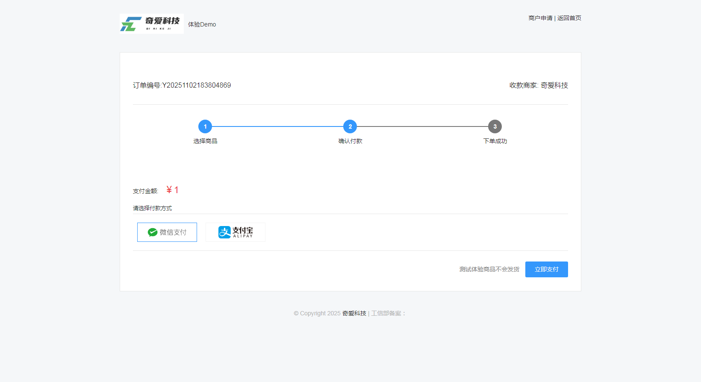This screenshot has width=701, height=382.
Task: Click the gray step 3 circle icon
Action: [495, 126]
